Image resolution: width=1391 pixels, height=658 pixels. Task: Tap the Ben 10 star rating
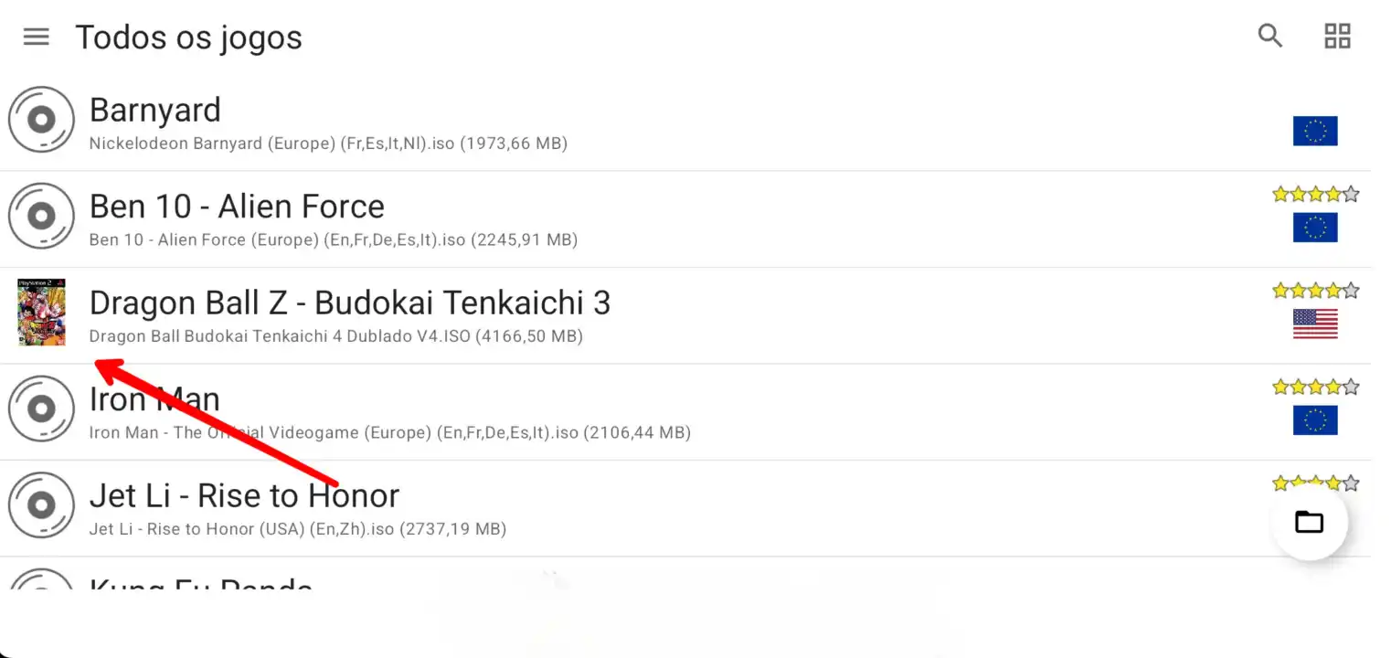pos(1315,194)
